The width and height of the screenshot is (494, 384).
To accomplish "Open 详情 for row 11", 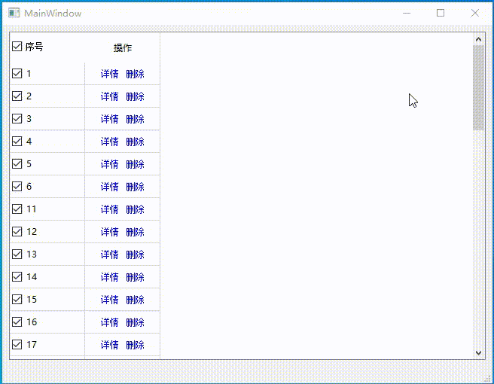I will coord(110,209).
